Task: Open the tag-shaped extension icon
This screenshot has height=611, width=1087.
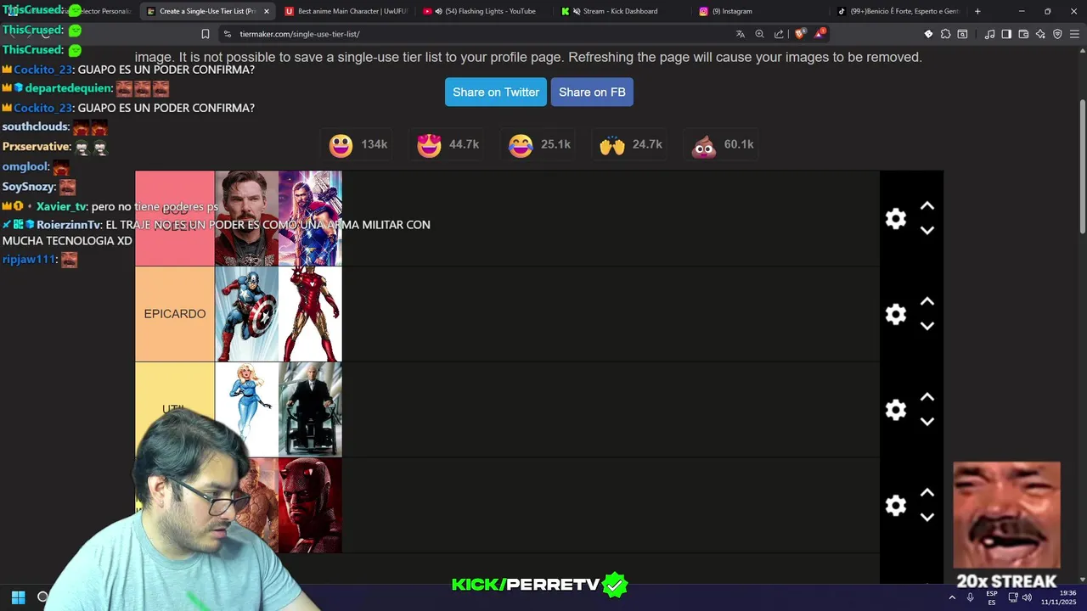Action: (x=928, y=34)
